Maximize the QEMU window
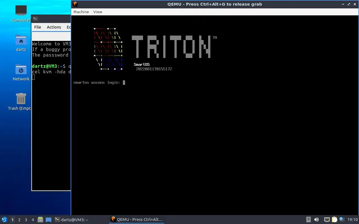 [349, 4]
